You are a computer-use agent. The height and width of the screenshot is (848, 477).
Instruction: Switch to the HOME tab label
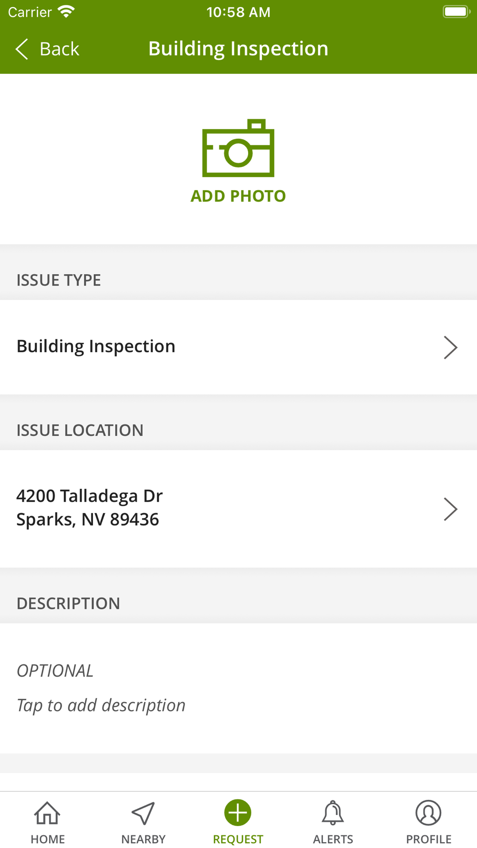(x=48, y=839)
